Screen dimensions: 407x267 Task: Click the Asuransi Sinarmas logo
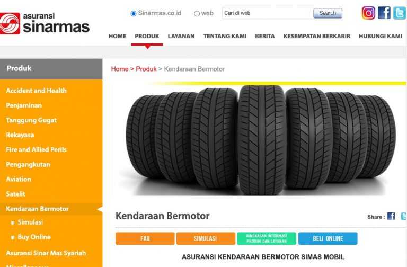point(45,23)
